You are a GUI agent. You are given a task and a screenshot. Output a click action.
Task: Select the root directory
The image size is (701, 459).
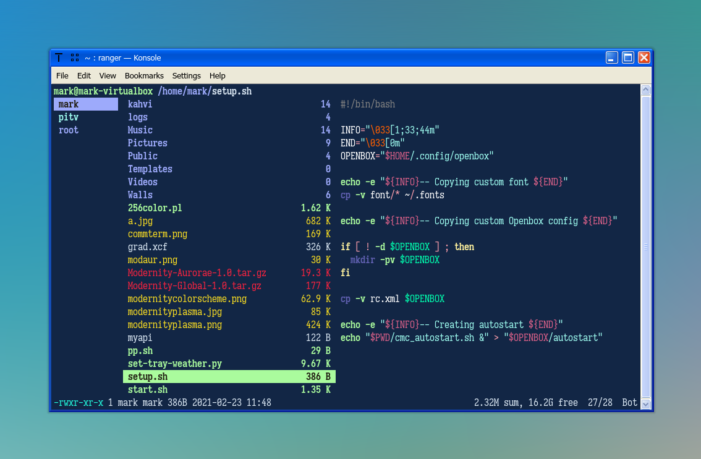[69, 130]
